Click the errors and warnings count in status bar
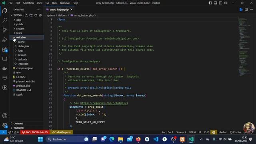The image size is (256, 144). click(x=14, y=132)
